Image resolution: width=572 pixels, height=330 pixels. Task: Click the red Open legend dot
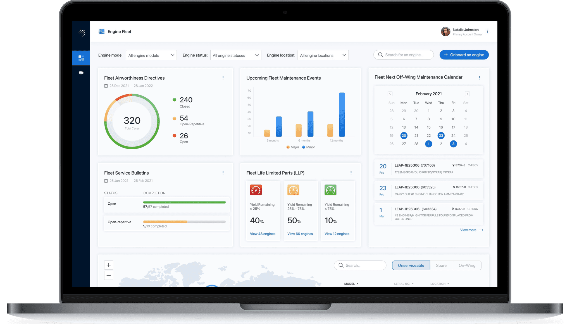174,136
